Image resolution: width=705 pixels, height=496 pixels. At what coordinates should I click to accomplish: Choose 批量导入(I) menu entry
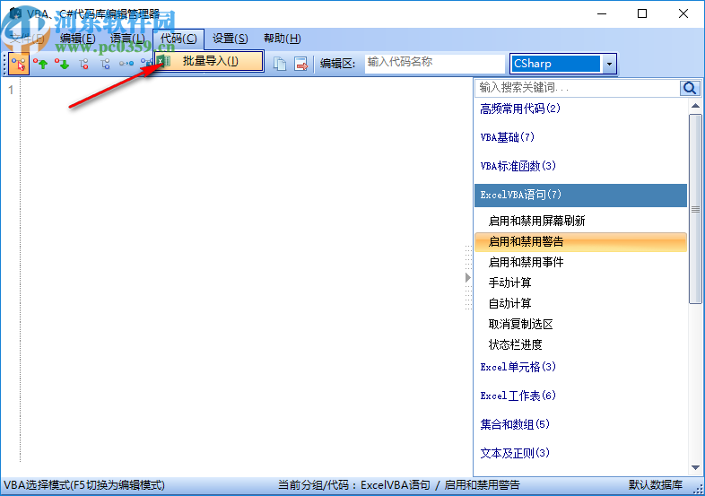click(210, 61)
